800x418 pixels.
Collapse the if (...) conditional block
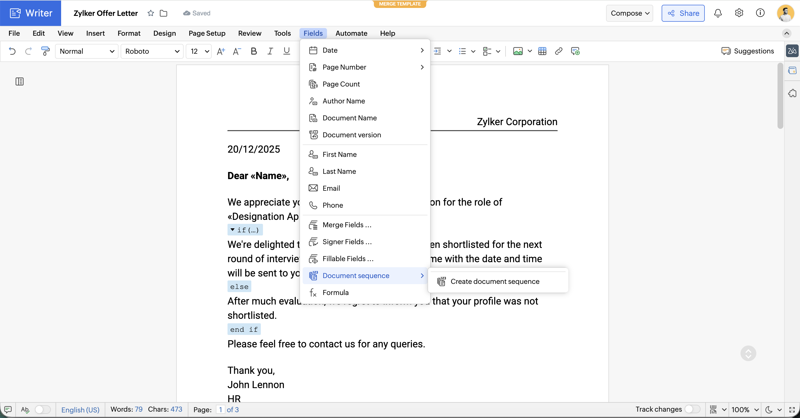tap(232, 229)
